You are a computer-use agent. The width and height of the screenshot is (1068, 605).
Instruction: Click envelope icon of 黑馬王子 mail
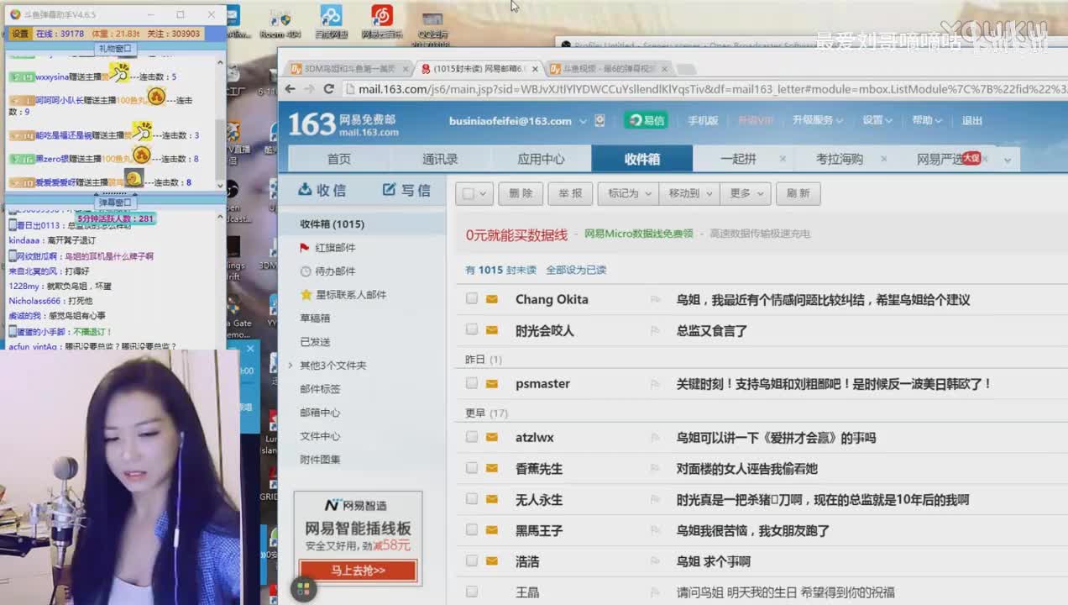pyautogui.click(x=492, y=530)
